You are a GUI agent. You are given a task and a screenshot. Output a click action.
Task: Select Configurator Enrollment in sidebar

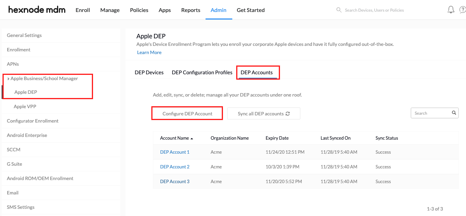click(x=61, y=121)
